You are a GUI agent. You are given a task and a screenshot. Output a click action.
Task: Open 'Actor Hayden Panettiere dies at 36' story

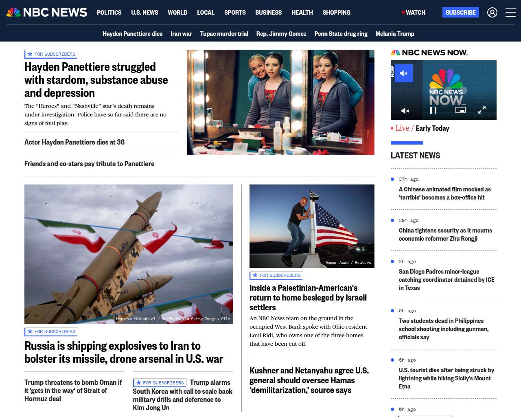point(74,142)
